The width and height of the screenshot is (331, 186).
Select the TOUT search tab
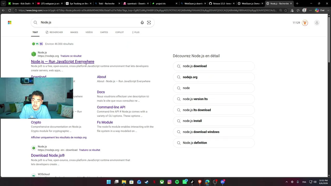click(x=35, y=32)
